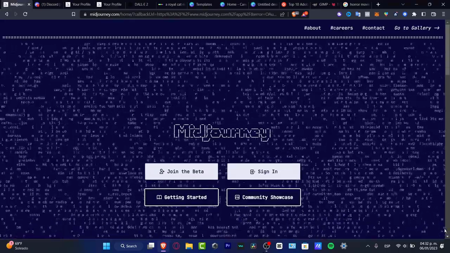Reload the page with refresh icon

[25, 14]
